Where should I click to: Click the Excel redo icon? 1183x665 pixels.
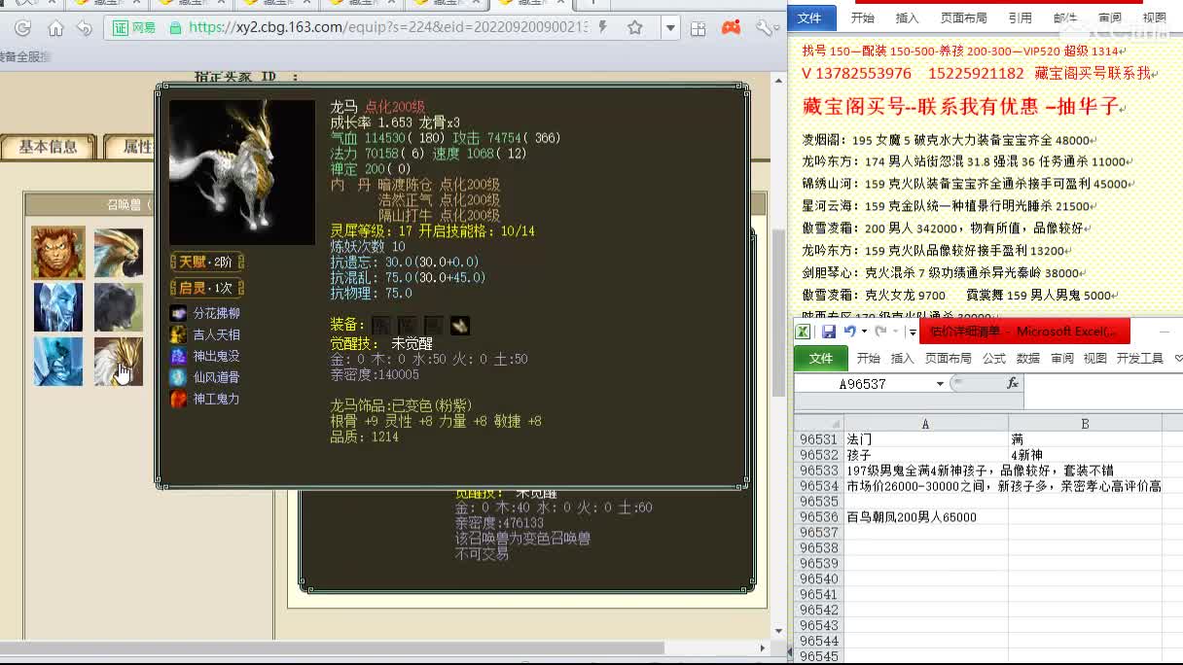(881, 332)
